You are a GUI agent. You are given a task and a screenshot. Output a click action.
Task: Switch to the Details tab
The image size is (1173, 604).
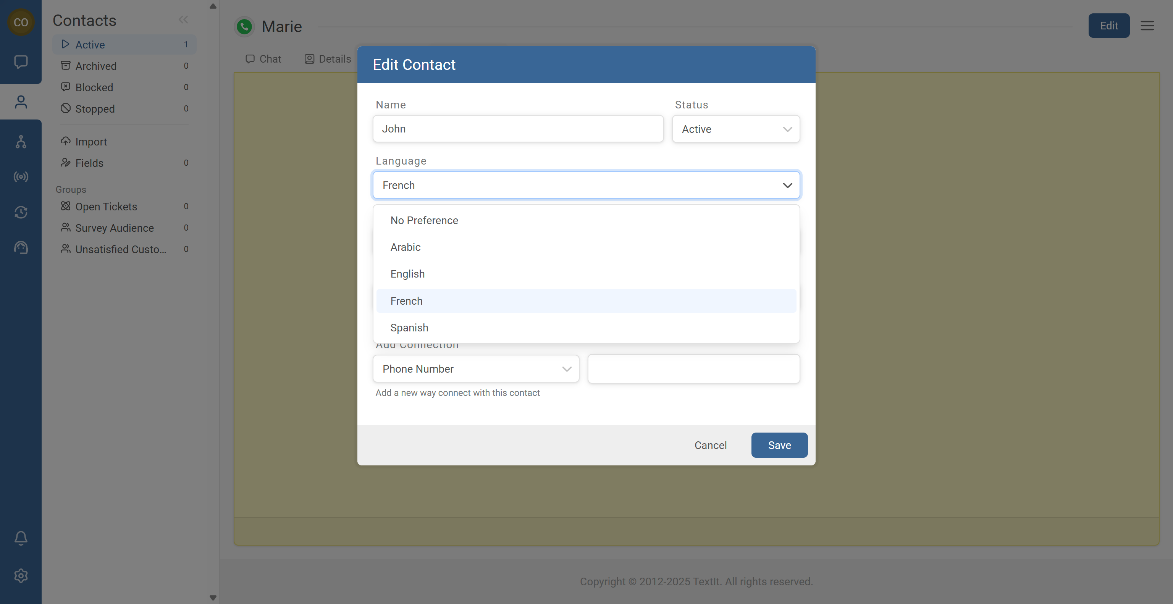[327, 59]
